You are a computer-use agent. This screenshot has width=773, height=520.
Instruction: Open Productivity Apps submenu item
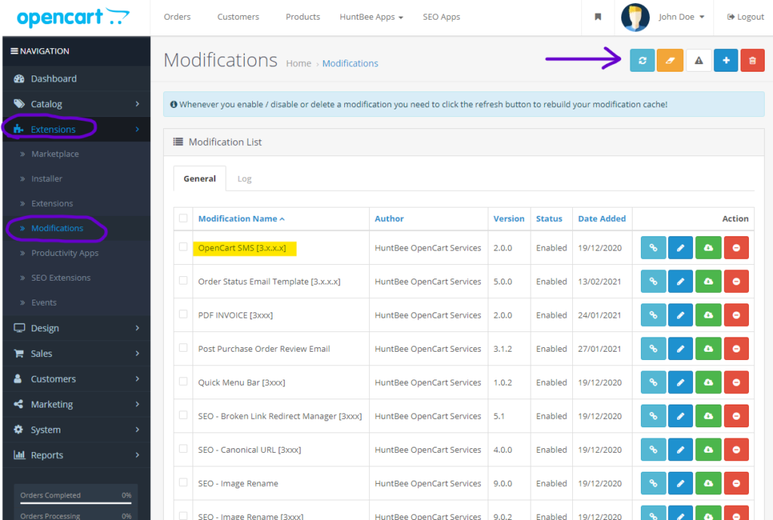pos(65,253)
